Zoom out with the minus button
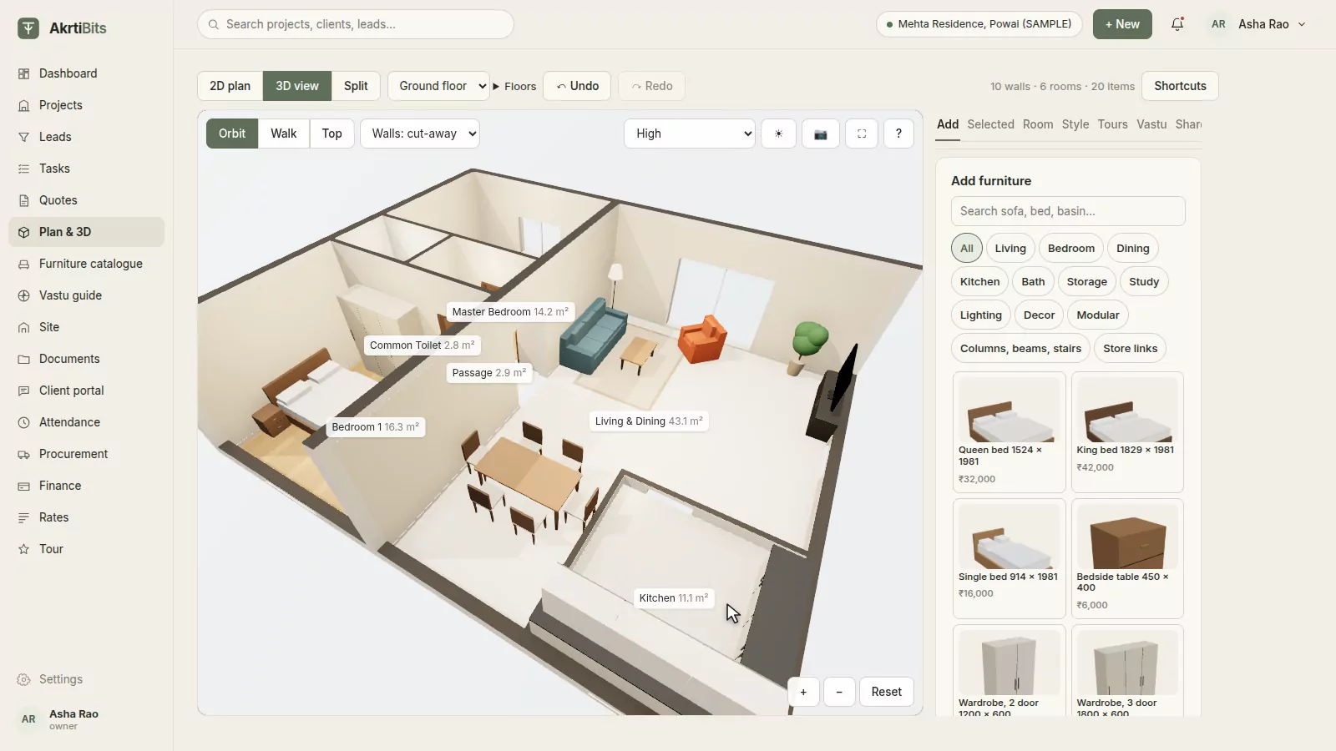Image resolution: width=1336 pixels, height=751 pixels. pos(839,692)
